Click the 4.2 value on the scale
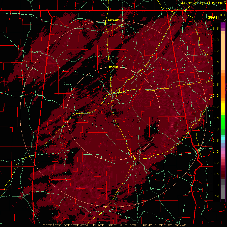The image size is (227, 227). [216, 107]
